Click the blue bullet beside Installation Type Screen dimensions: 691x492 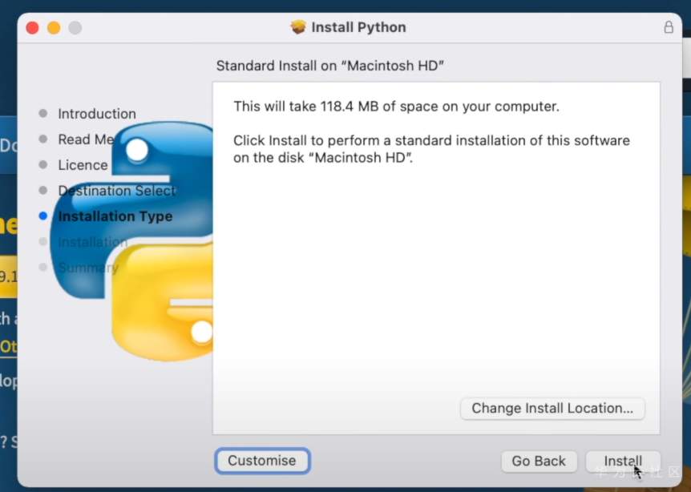(x=43, y=216)
